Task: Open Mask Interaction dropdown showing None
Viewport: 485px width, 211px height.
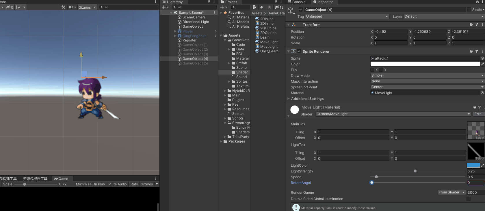Action: point(428,81)
